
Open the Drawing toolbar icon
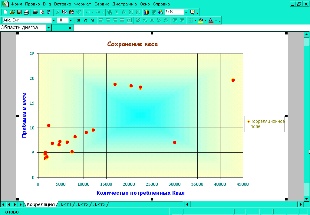(160, 12)
